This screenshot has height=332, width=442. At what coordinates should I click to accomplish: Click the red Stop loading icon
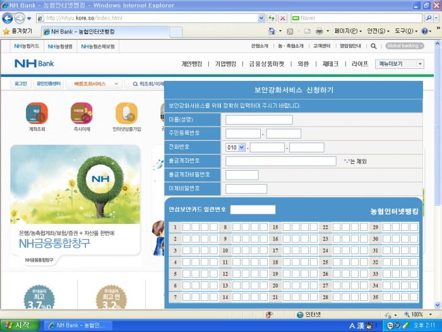coord(282,18)
